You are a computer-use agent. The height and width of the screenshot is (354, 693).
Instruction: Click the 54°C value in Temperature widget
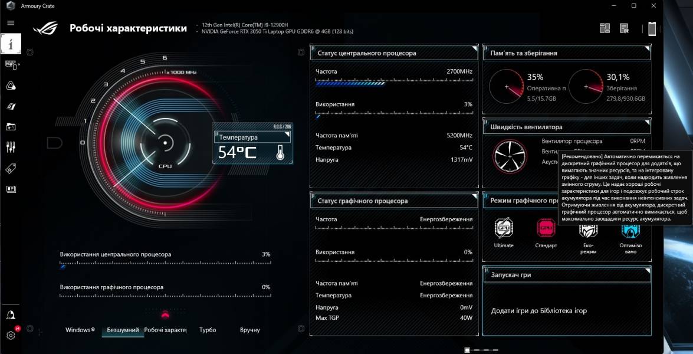[237, 152]
